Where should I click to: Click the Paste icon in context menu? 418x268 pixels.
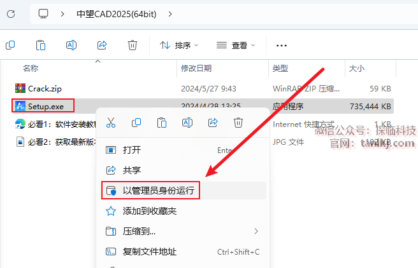pyautogui.click(x=162, y=123)
